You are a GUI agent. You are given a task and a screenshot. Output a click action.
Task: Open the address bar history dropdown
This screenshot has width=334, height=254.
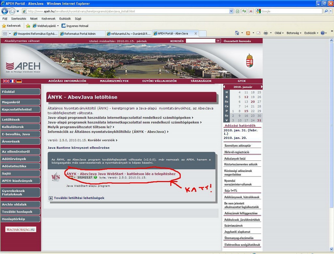pyautogui.click(x=231, y=11)
